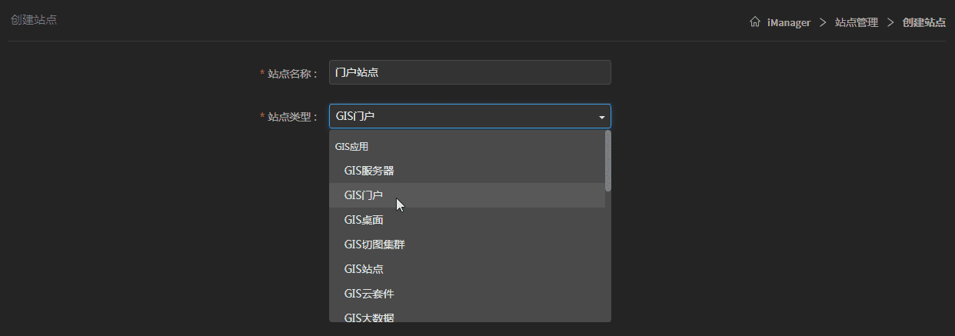The width and height of the screenshot is (955, 336).
Task: Pick the GIS大数据 option at list bottom
Action: (369, 317)
